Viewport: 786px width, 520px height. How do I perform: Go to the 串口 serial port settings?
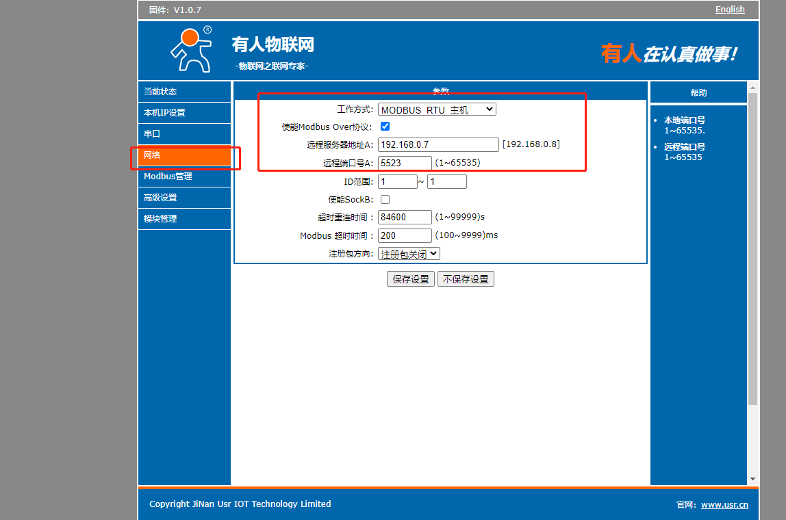pyautogui.click(x=184, y=134)
